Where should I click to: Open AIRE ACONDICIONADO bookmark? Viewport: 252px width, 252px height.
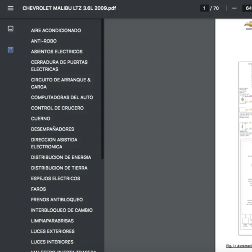(56, 31)
